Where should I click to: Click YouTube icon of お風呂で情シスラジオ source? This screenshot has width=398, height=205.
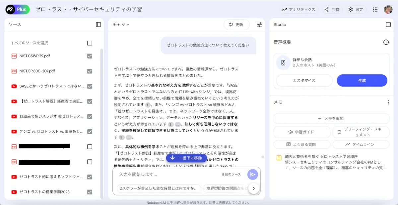tap(14, 116)
